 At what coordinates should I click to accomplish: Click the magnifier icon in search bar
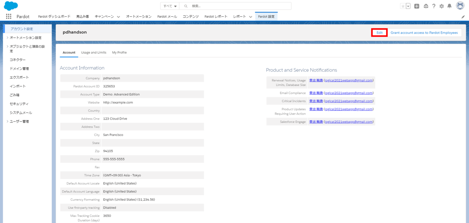tap(186, 6)
